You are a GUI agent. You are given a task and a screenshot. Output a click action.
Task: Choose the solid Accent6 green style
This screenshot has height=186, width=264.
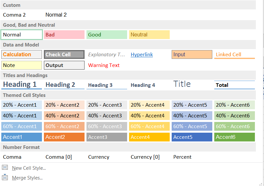(234, 137)
